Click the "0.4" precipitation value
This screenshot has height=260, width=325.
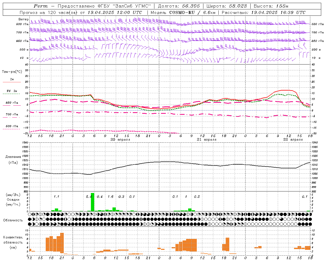click(100, 197)
